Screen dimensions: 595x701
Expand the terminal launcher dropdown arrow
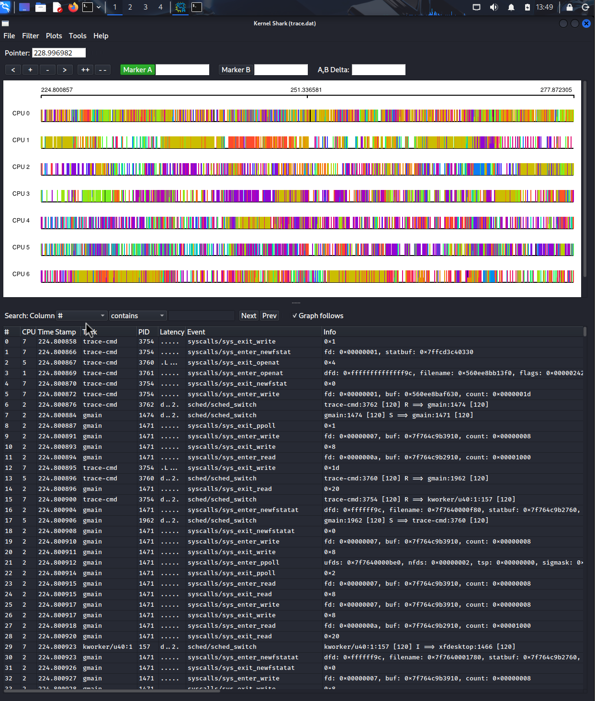99,7
